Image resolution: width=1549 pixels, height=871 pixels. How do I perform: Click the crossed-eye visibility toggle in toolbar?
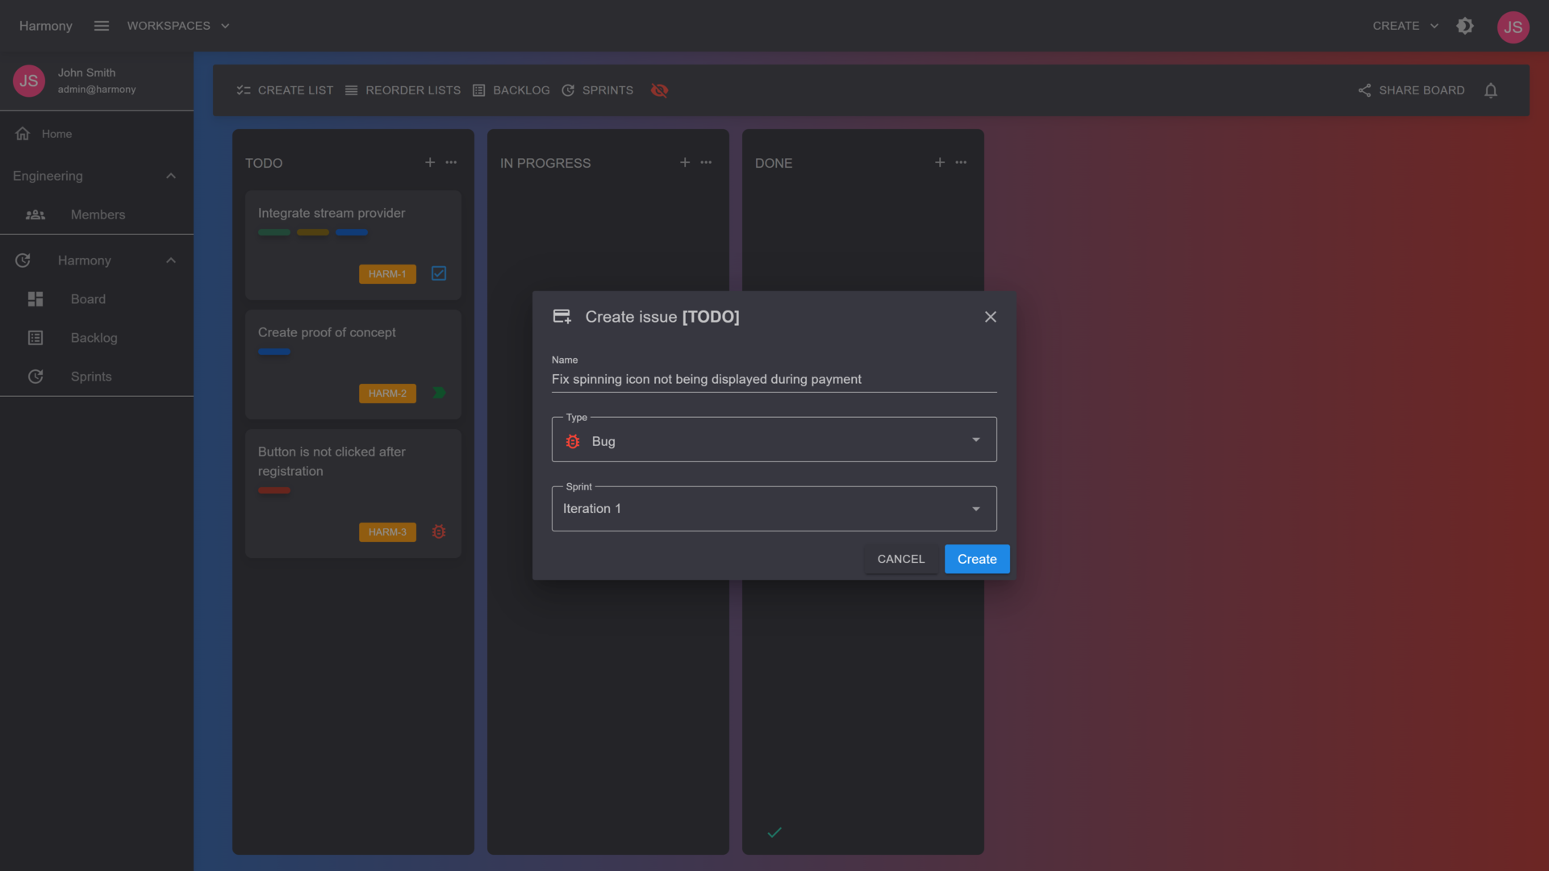(659, 90)
